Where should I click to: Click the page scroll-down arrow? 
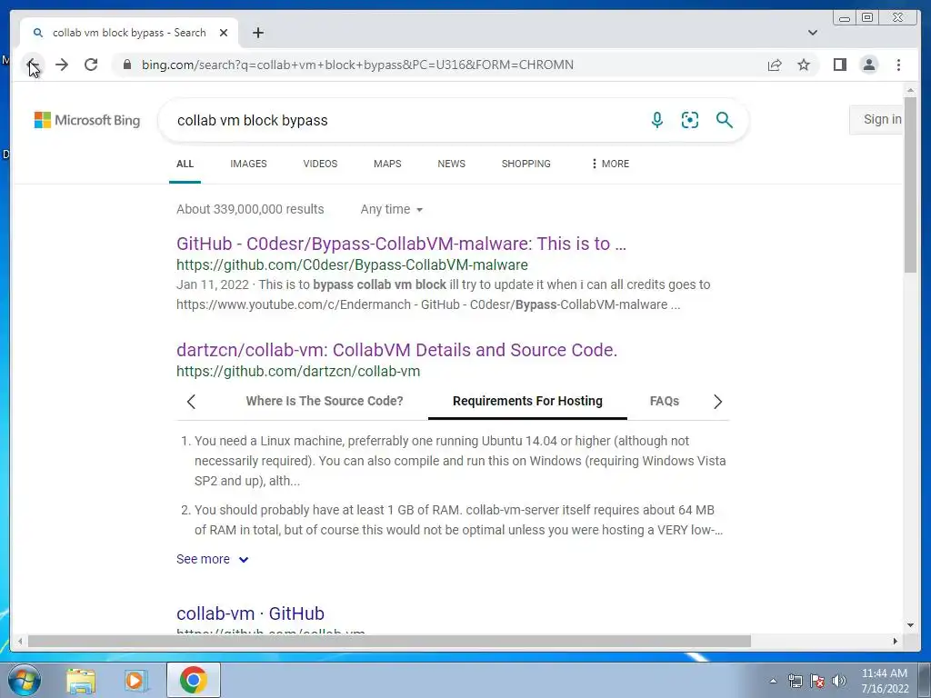click(x=910, y=625)
